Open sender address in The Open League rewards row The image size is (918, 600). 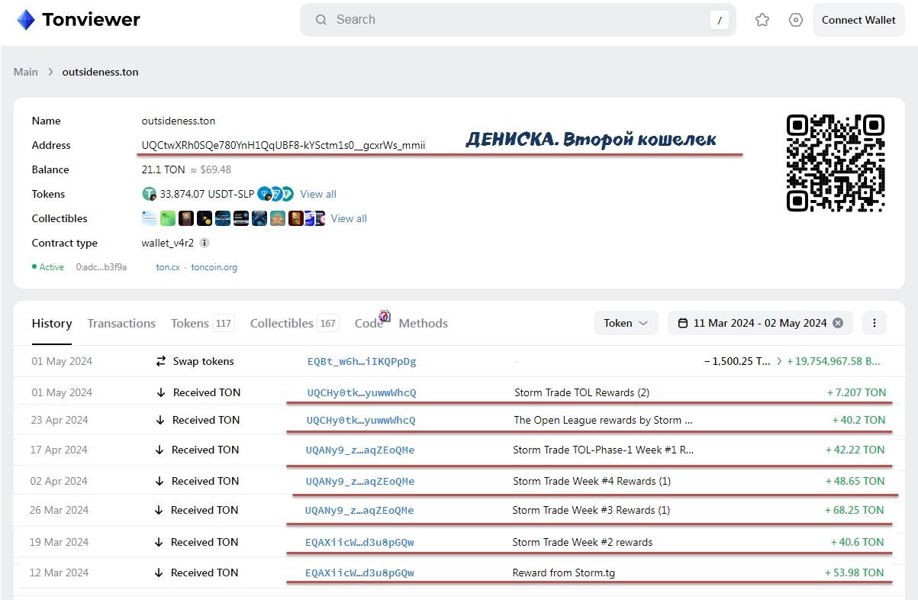(x=361, y=420)
